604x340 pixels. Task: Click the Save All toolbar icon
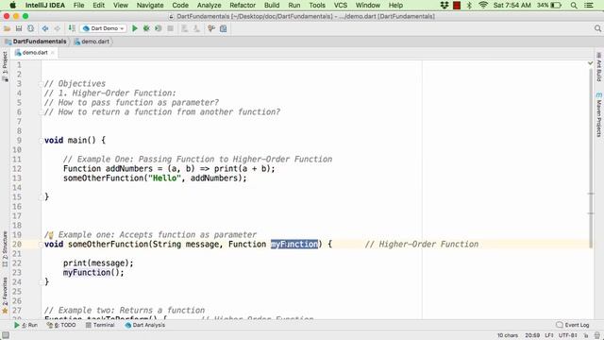(19, 28)
